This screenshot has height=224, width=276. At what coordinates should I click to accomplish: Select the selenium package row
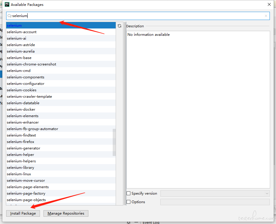pyautogui.click(x=61, y=25)
